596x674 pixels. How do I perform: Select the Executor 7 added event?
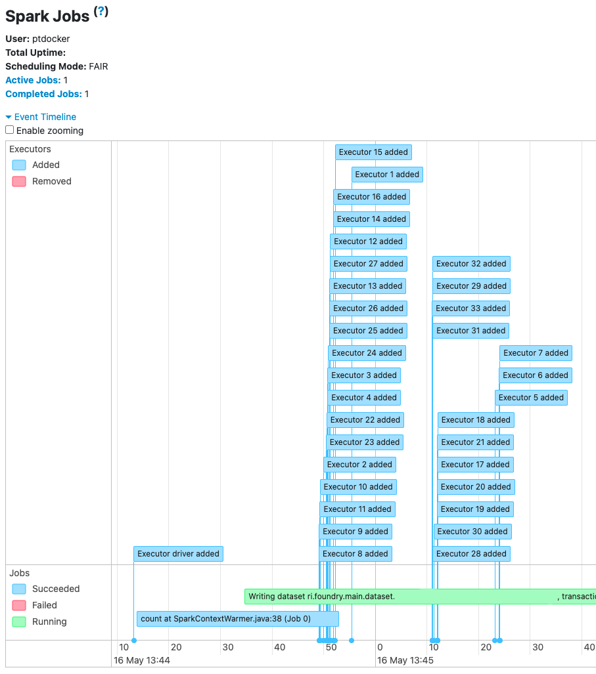536,353
